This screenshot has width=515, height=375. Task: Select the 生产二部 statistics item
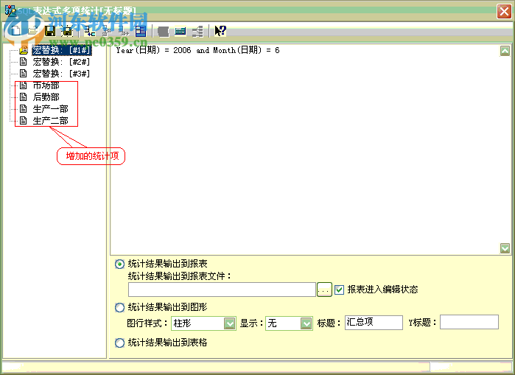tap(50, 121)
